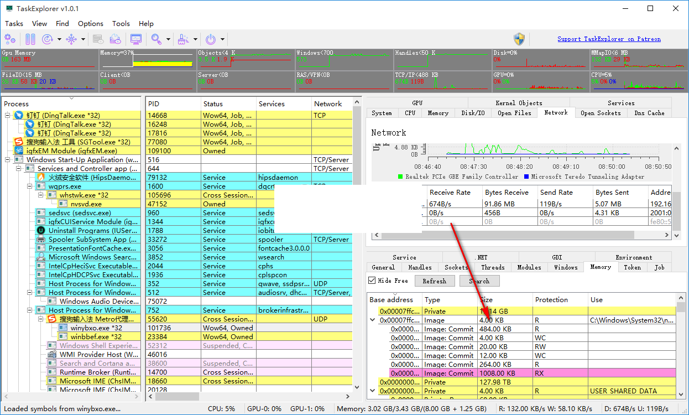This screenshot has width=689, height=415.
Task: Click the gears settings toolbar icon
Action: tap(10, 39)
